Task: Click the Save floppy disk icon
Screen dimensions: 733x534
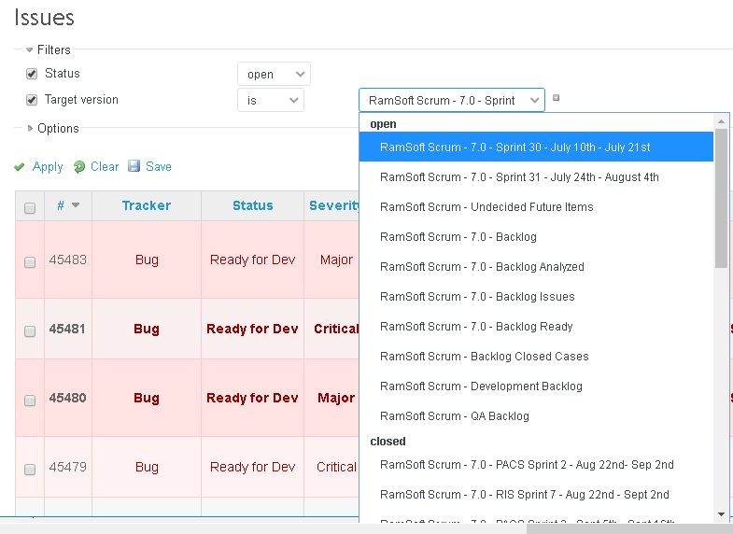Action: coord(134,166)
